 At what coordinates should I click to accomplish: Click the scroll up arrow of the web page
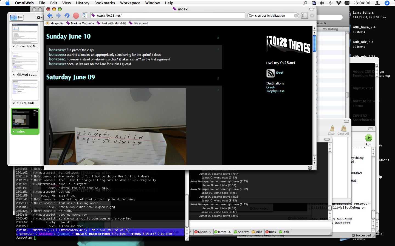(314, 28)
